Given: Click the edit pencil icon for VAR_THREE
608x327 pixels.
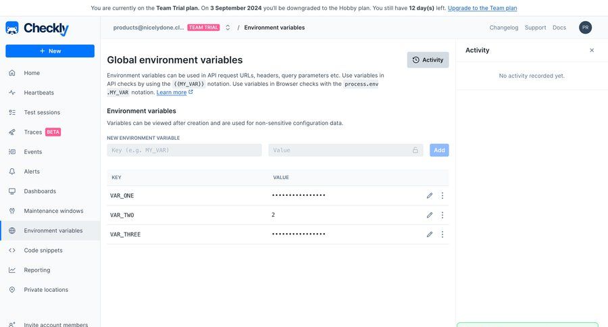Looking at the screenshot, I should (x=429, y=234).
